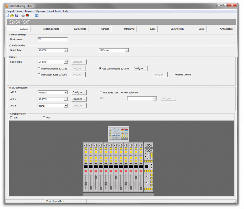Screen dimensions: 244x209
Task: Open the Project menu
Action: tap(10, 11)
